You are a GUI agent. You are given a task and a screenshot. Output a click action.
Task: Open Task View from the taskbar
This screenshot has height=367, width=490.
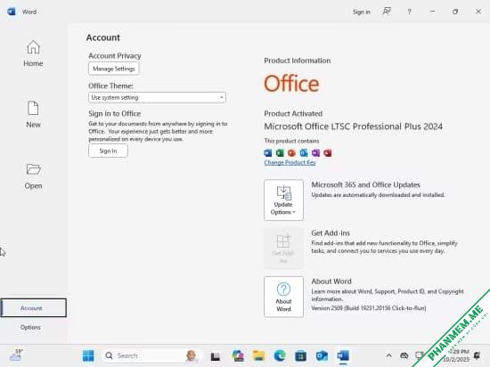tap(216, 356)
